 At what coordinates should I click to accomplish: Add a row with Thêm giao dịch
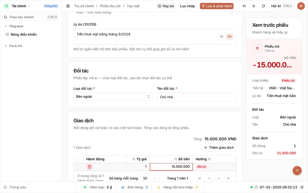[219, 148]
